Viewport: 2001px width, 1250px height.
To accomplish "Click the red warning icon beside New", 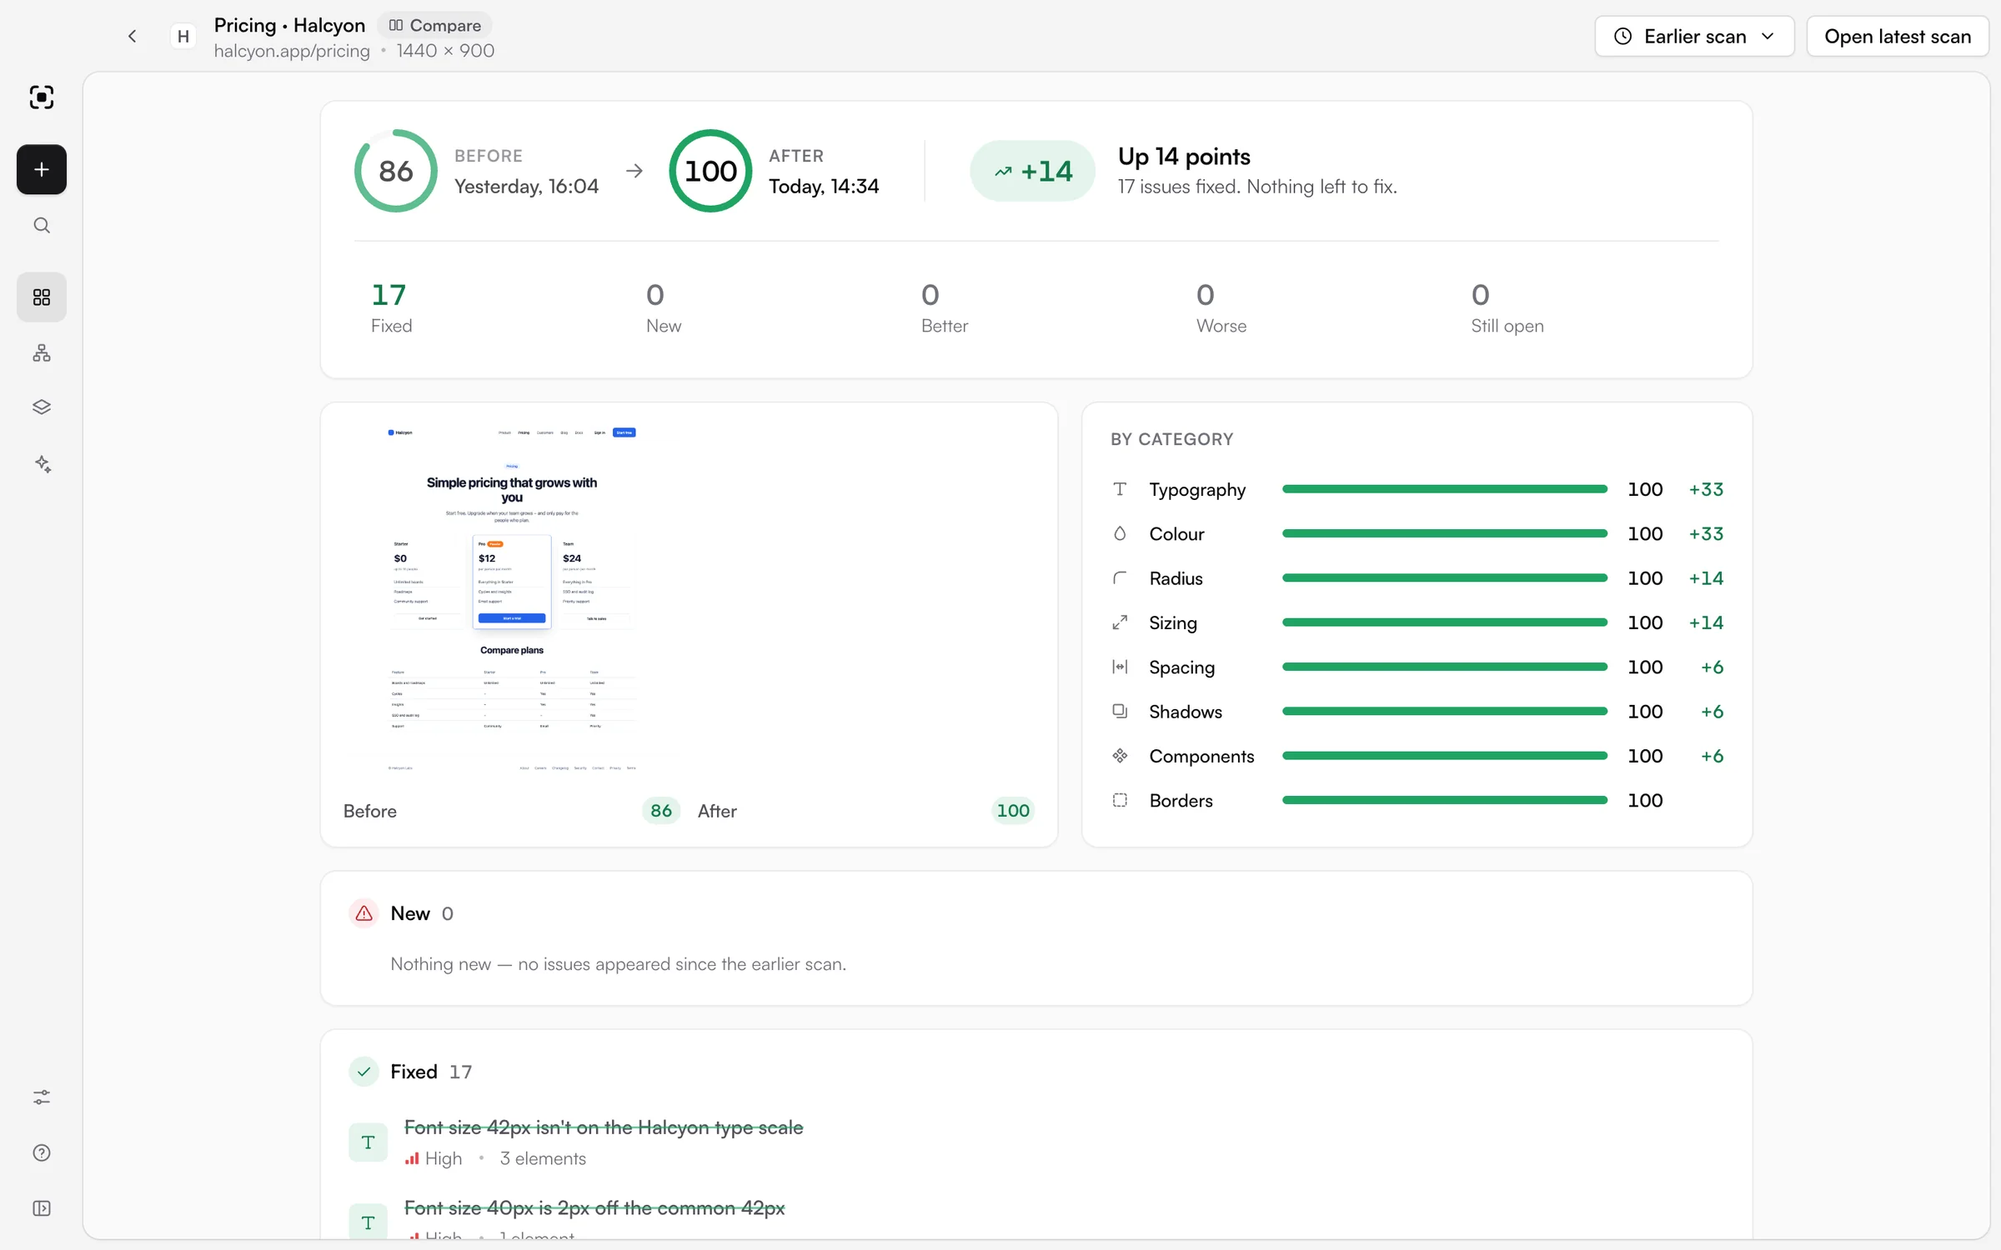I will [x=364, y=913].
